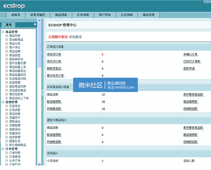Collapse all menus with the minus icon beside 菜单
The height and width of the screenshot is (170, 211).
(35, 24)
